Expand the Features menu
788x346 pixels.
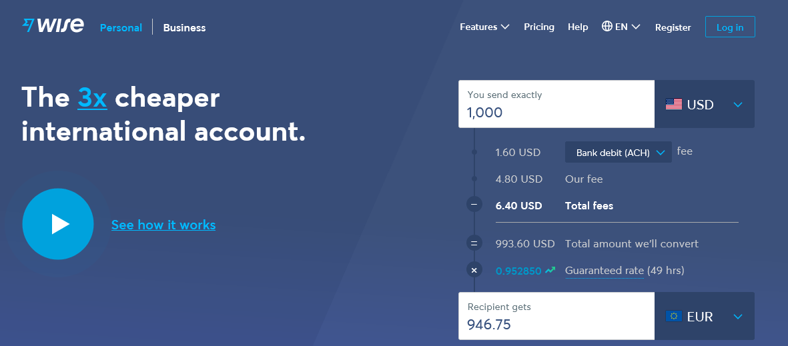[x=484, y=27]
